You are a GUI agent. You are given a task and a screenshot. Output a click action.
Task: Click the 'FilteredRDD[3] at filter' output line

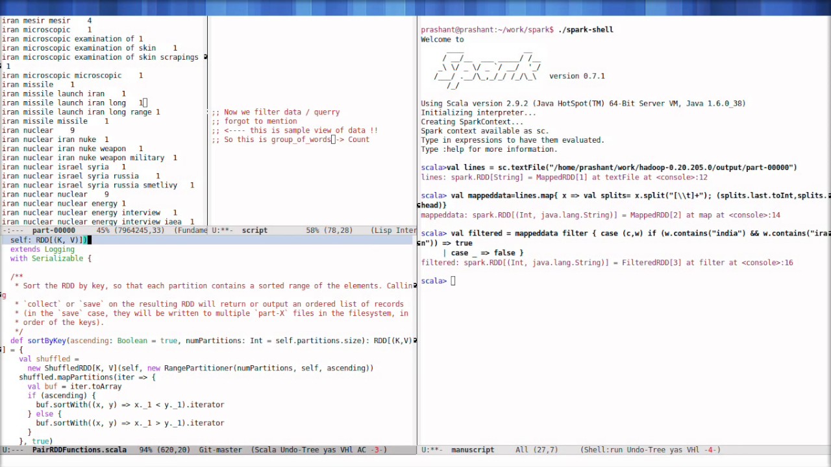click(x=607, y=263)
